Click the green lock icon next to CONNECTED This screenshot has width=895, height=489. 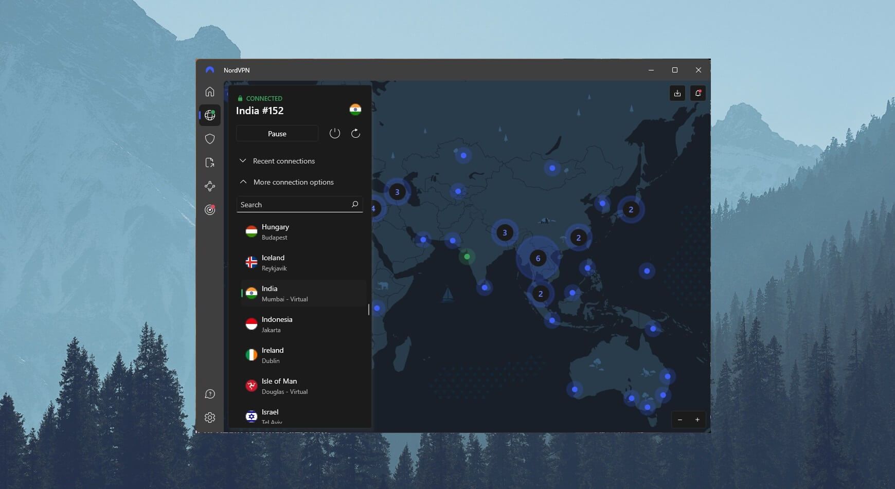coord(240,98)
